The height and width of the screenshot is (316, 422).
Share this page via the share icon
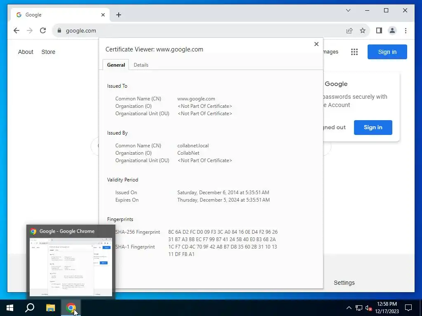coord(349,30)
